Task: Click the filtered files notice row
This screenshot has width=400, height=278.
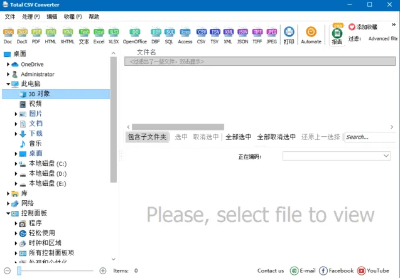Action: (260, 61)
